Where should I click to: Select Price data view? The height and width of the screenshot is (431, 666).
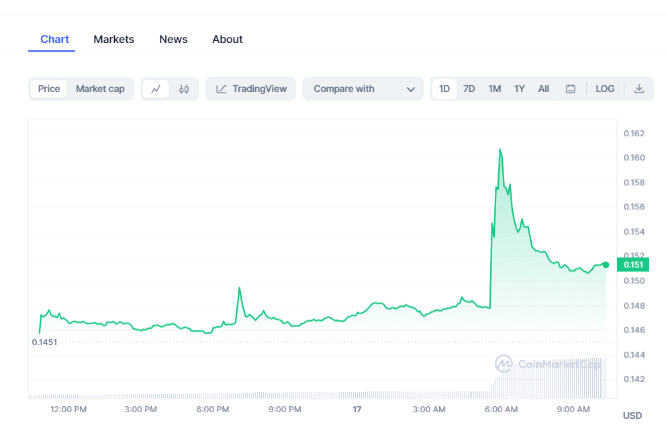49,89
